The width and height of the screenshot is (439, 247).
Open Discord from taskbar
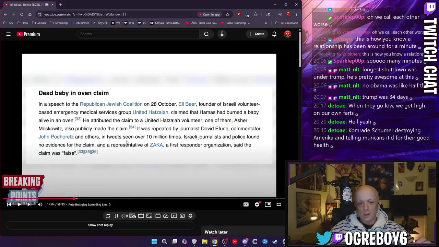click(x=245, y=242)
